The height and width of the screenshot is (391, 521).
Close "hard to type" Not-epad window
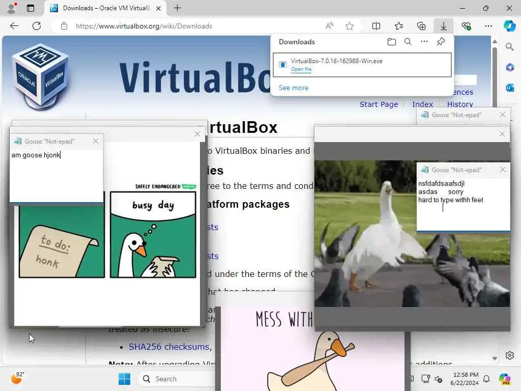coord(502,170)
